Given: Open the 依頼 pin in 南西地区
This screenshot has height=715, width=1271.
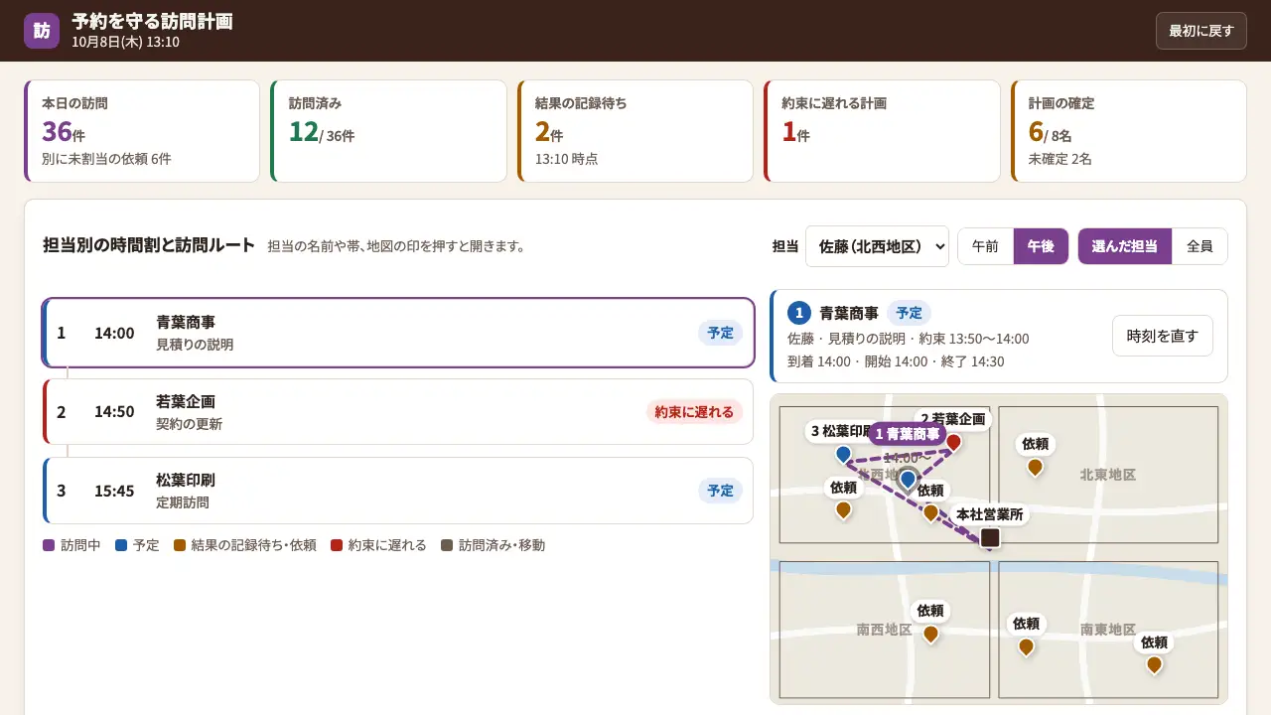Looking at the screenshot, I should (930, 634).
